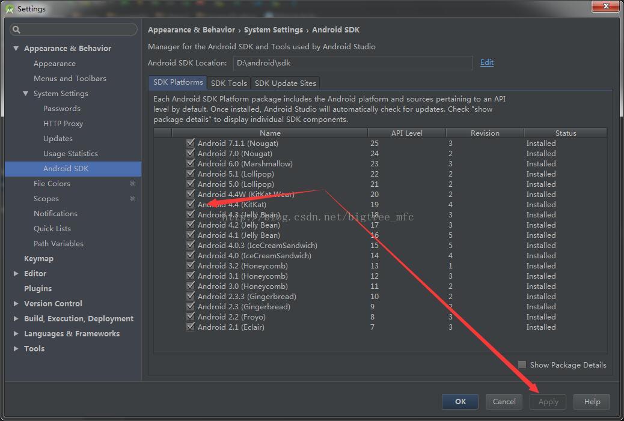The image size is (624, 421).
Task: Click the Help button
Action: [592, 402]
